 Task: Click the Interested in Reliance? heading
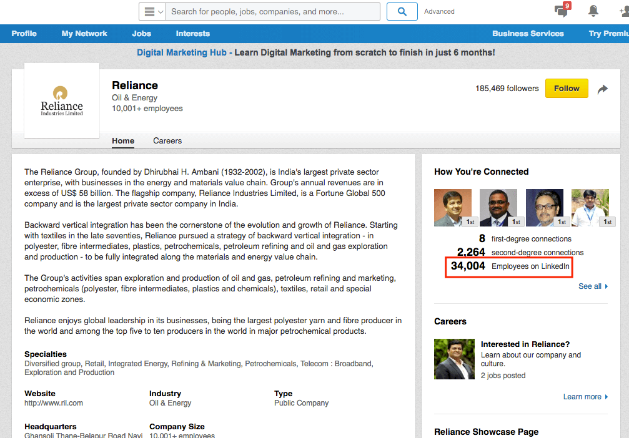coord(525,344)
